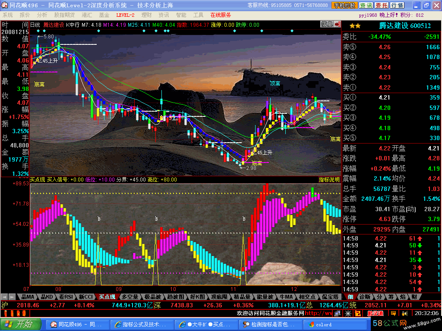This screenshot has height=331, width=442.
Task: Select the 诊断 tab in quote panel
Action: tap(365, 297)
